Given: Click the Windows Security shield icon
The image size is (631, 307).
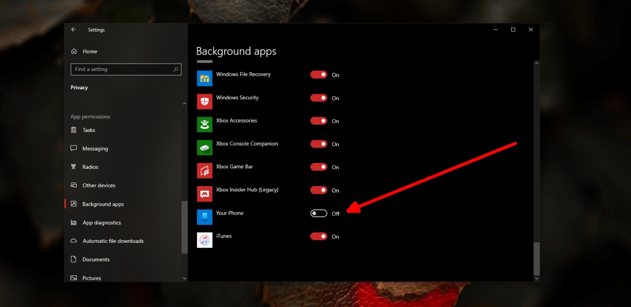Looking at the screenshot, I should point(205,101).
